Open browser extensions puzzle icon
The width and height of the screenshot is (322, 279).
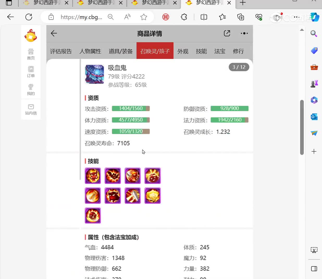184,17
